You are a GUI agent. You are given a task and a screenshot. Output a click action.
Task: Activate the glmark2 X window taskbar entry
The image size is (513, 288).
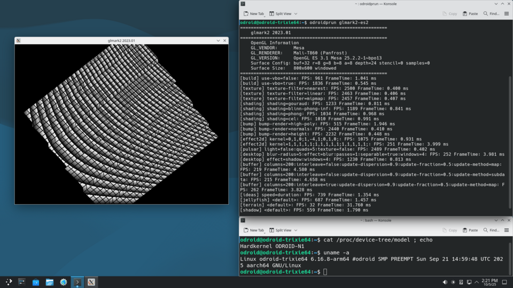(91, 282)
